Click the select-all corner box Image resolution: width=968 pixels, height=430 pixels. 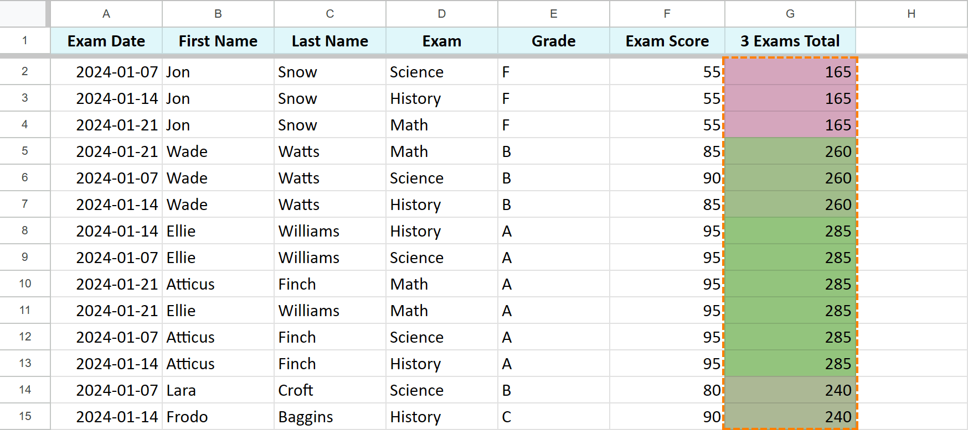tap(23, 14)
